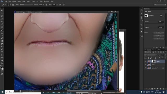Screen dimensions: 167x94
Task: Open the Flow slider arrow
Action: tap(57, 5)
